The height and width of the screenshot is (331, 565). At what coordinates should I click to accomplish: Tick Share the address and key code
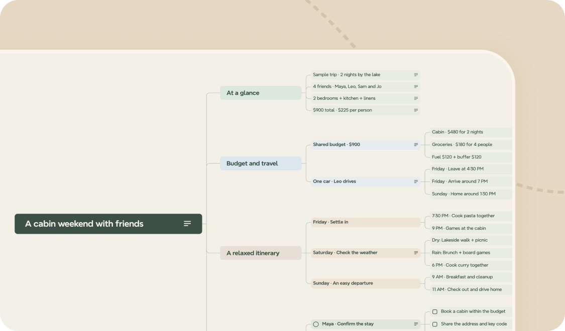point(435,324)
